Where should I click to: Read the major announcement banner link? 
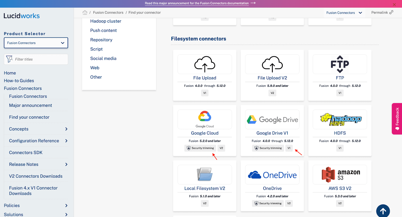click(197, 3)
